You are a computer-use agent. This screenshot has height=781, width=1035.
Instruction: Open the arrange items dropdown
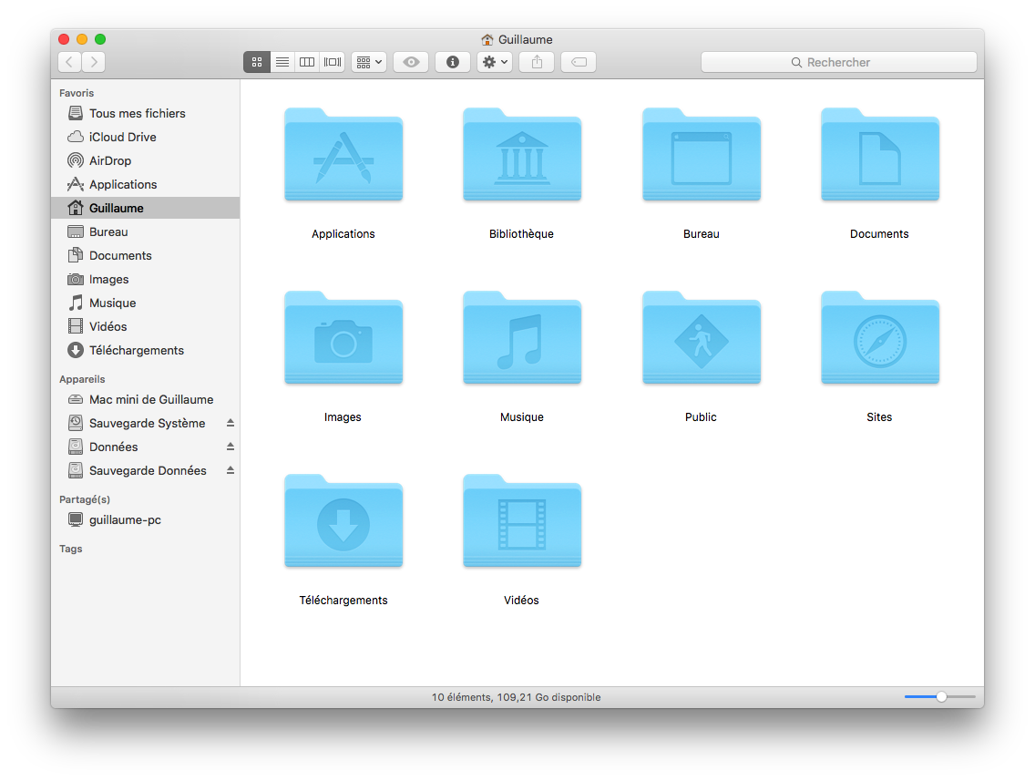coord(369,62)
